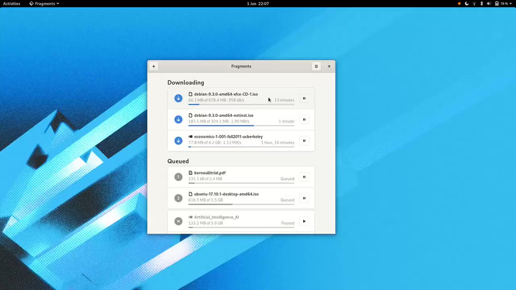Select debian-9.3.0-amd64-netinst.iso torrent name
The height and width of the screenshot is (290, 516).
click(x=224, y=115)
